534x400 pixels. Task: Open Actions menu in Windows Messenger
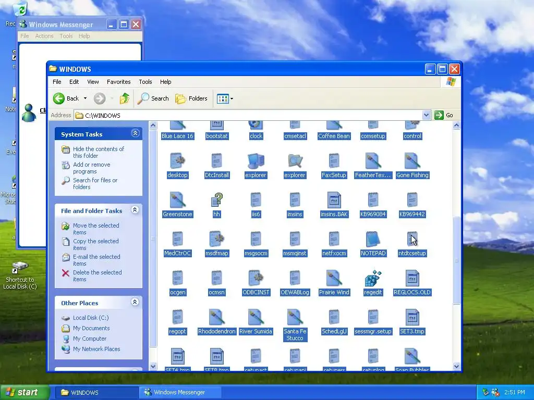(44, 36)
